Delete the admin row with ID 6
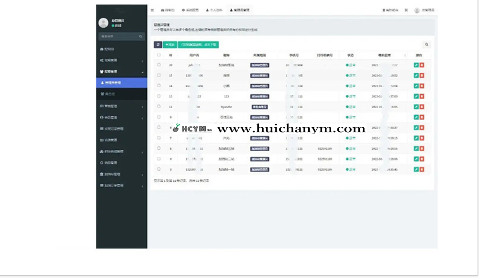The image size is (479, 278). click(x=422, y=148)
